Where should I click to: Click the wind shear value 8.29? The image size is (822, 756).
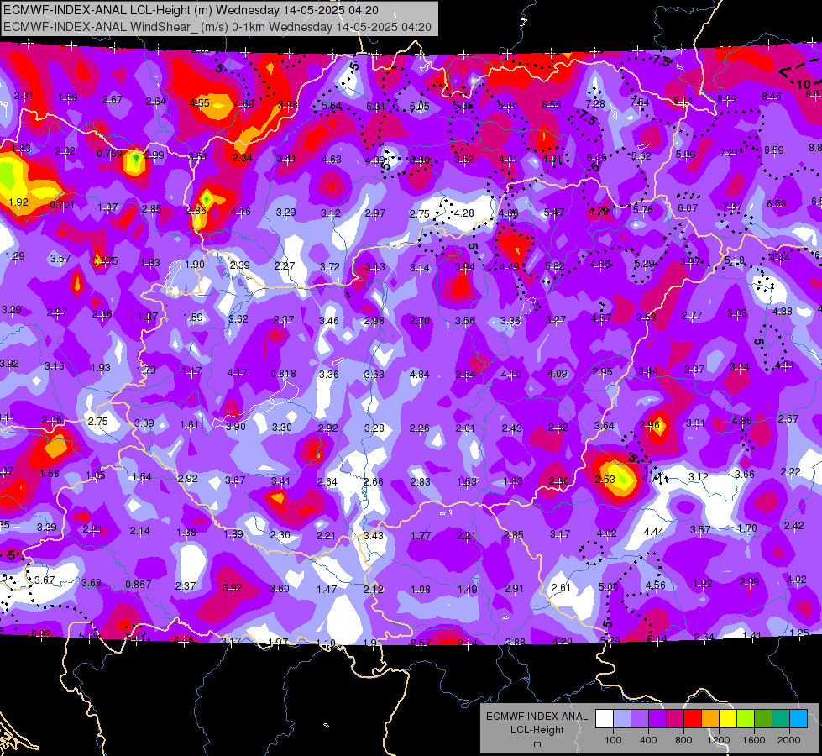pos(727,98)
